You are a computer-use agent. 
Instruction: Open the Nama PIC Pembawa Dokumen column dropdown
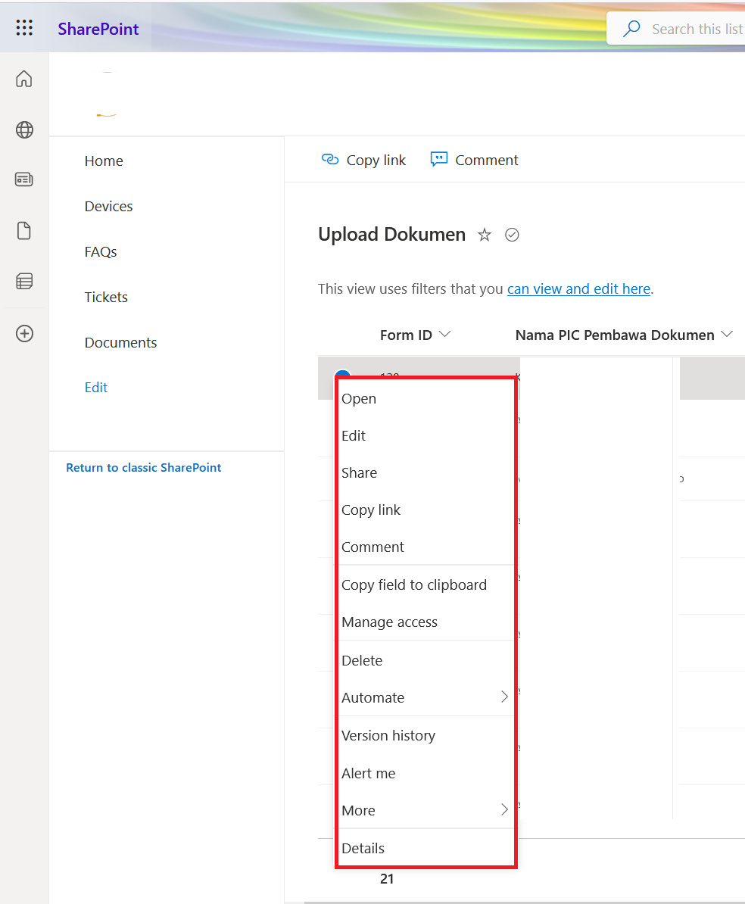pyautogui.click(x=728, y=334)
